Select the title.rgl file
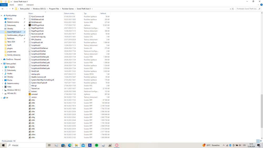 tap(34, 86)
